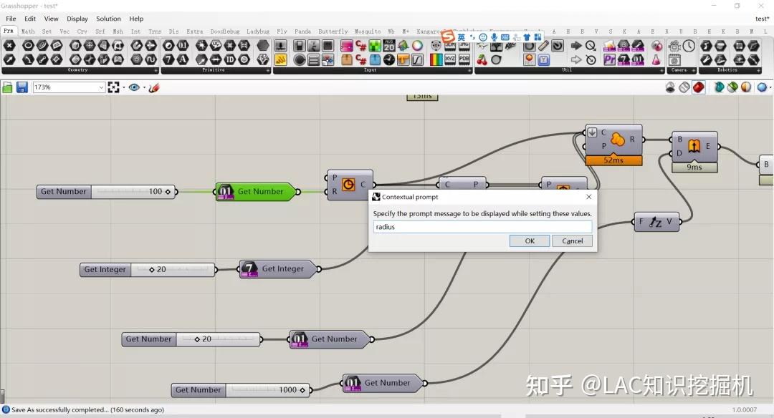
Task: Open the arrow beside the eye preview icon
Action: tap(144, 88)
